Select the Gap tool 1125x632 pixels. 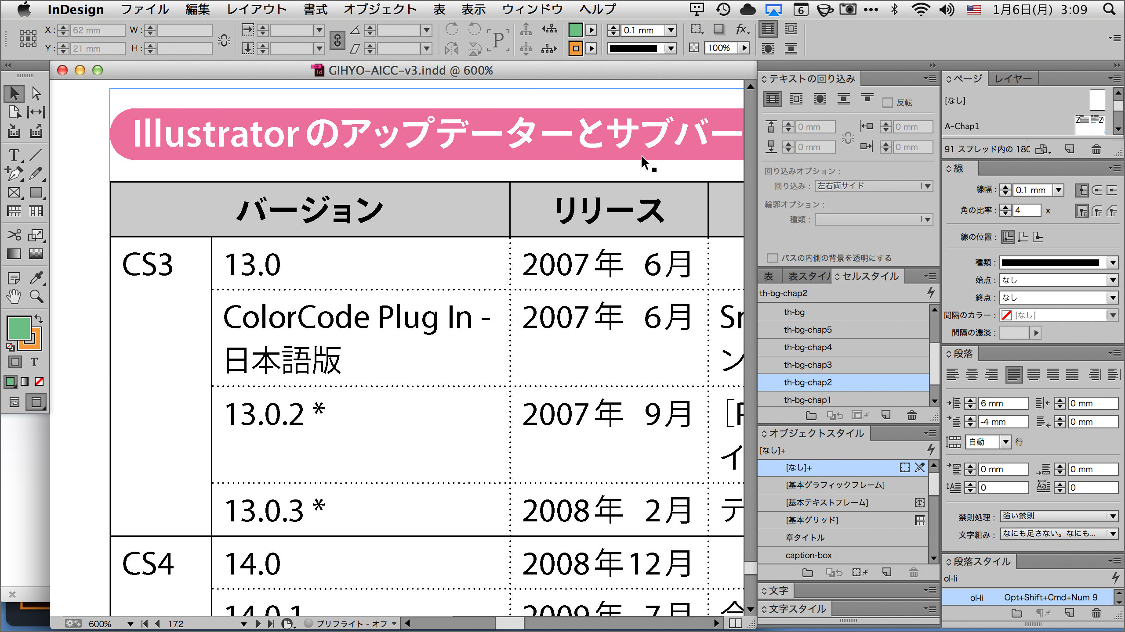click(36, 112)
